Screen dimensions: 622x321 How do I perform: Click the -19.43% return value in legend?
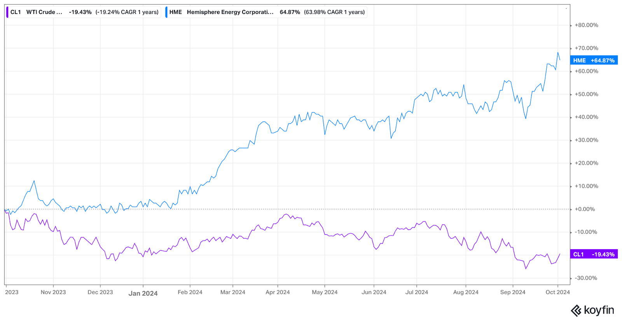click(x=80, y=12)
